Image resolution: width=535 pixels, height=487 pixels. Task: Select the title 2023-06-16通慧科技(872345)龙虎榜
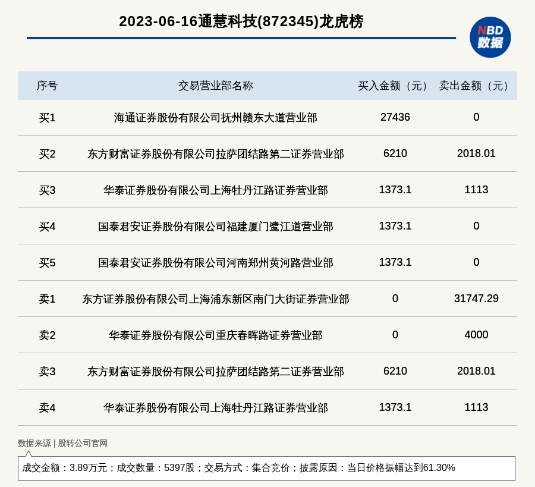click(241, 21)
